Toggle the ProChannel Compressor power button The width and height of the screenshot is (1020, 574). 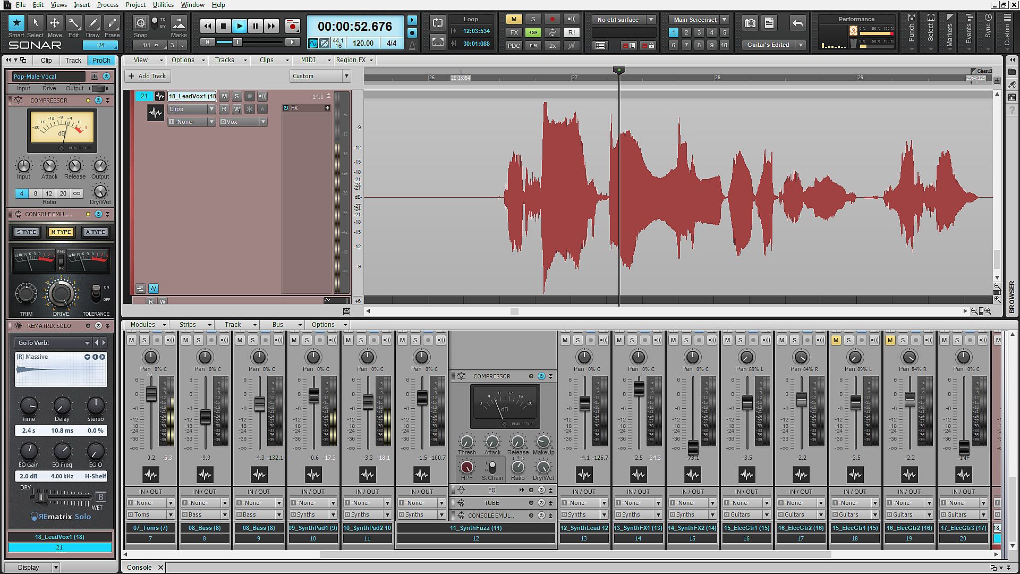[98, 100]
